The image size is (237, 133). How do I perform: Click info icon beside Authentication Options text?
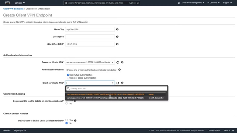tap(119, 70)
